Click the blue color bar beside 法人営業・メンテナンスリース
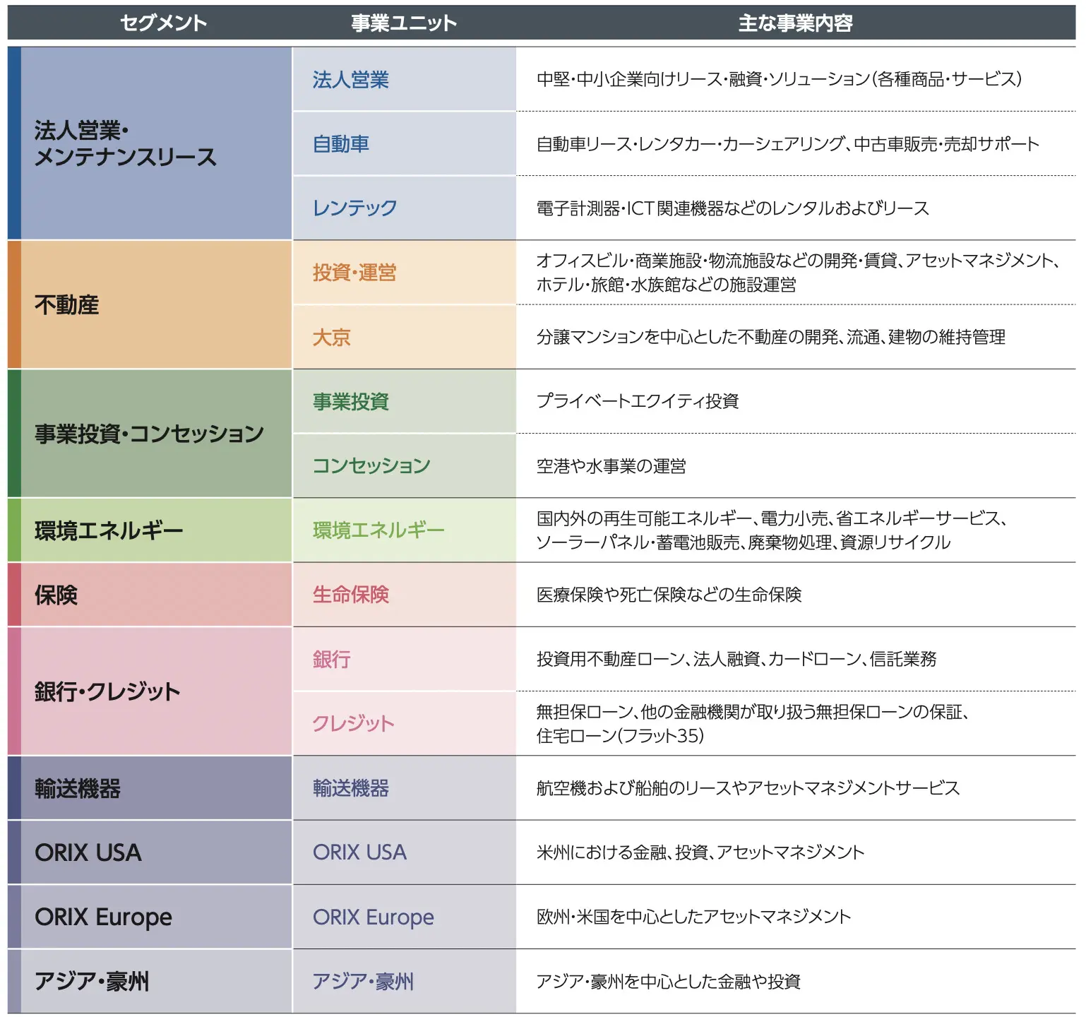 point(14,143)
